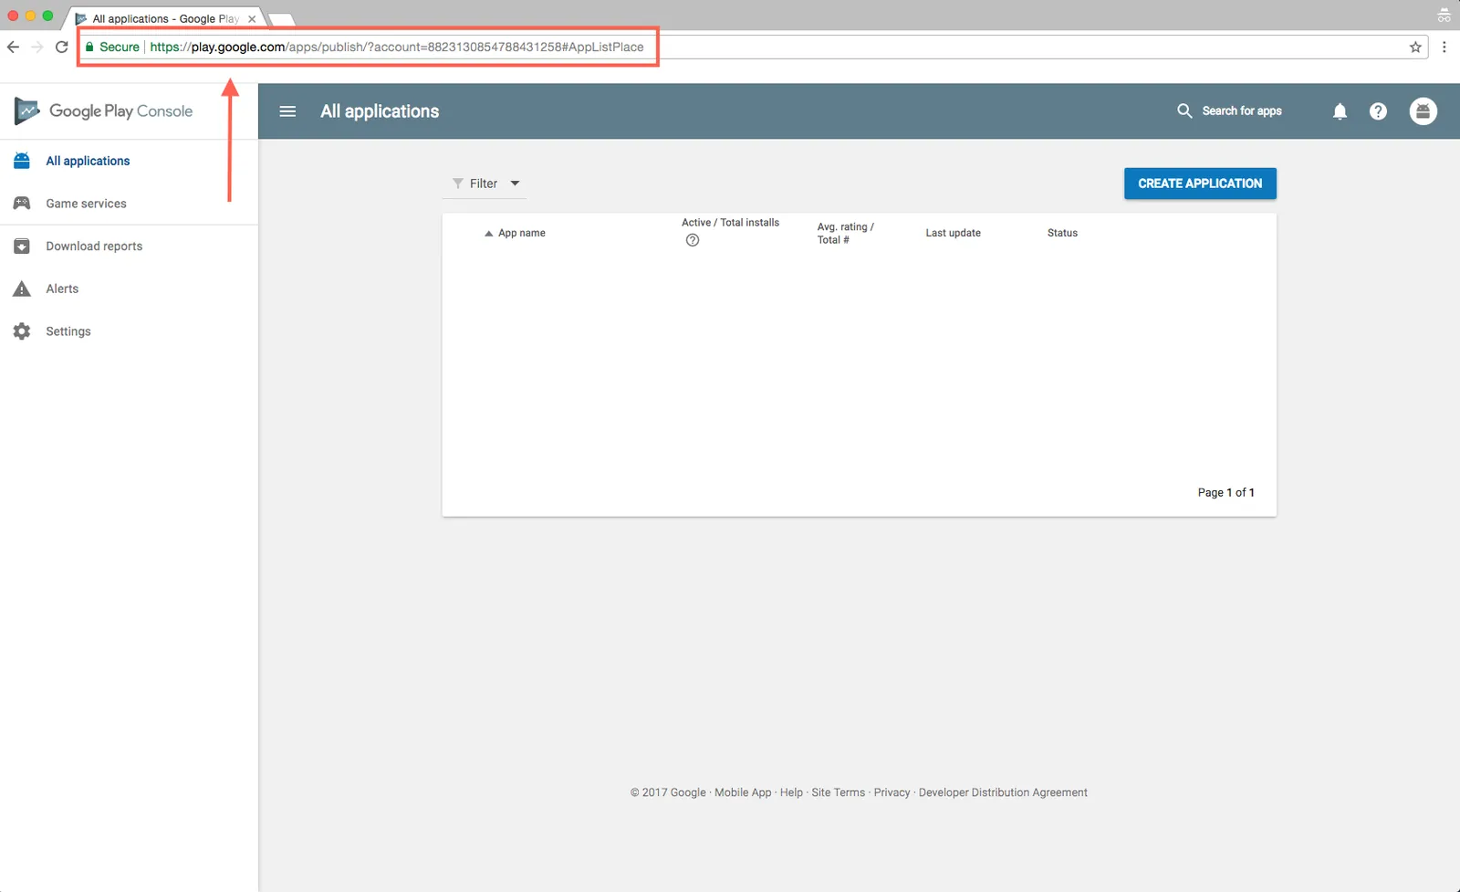Click the Google Play Console logo

103,111
